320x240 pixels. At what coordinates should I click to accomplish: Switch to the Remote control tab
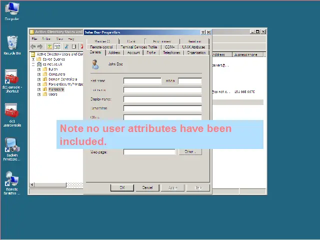pos(101,47)
